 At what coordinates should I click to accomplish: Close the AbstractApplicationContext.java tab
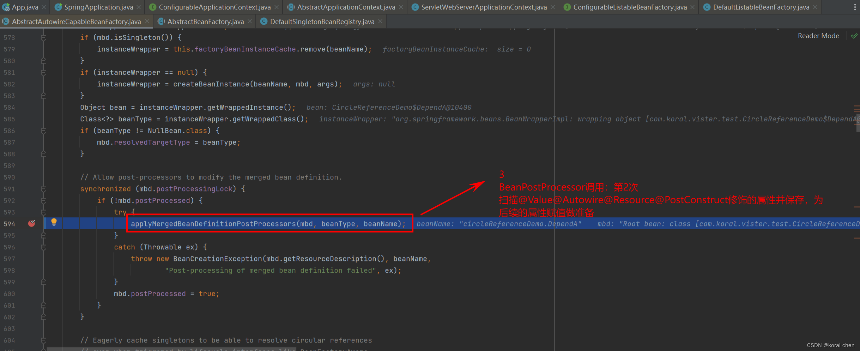[401, 7]
